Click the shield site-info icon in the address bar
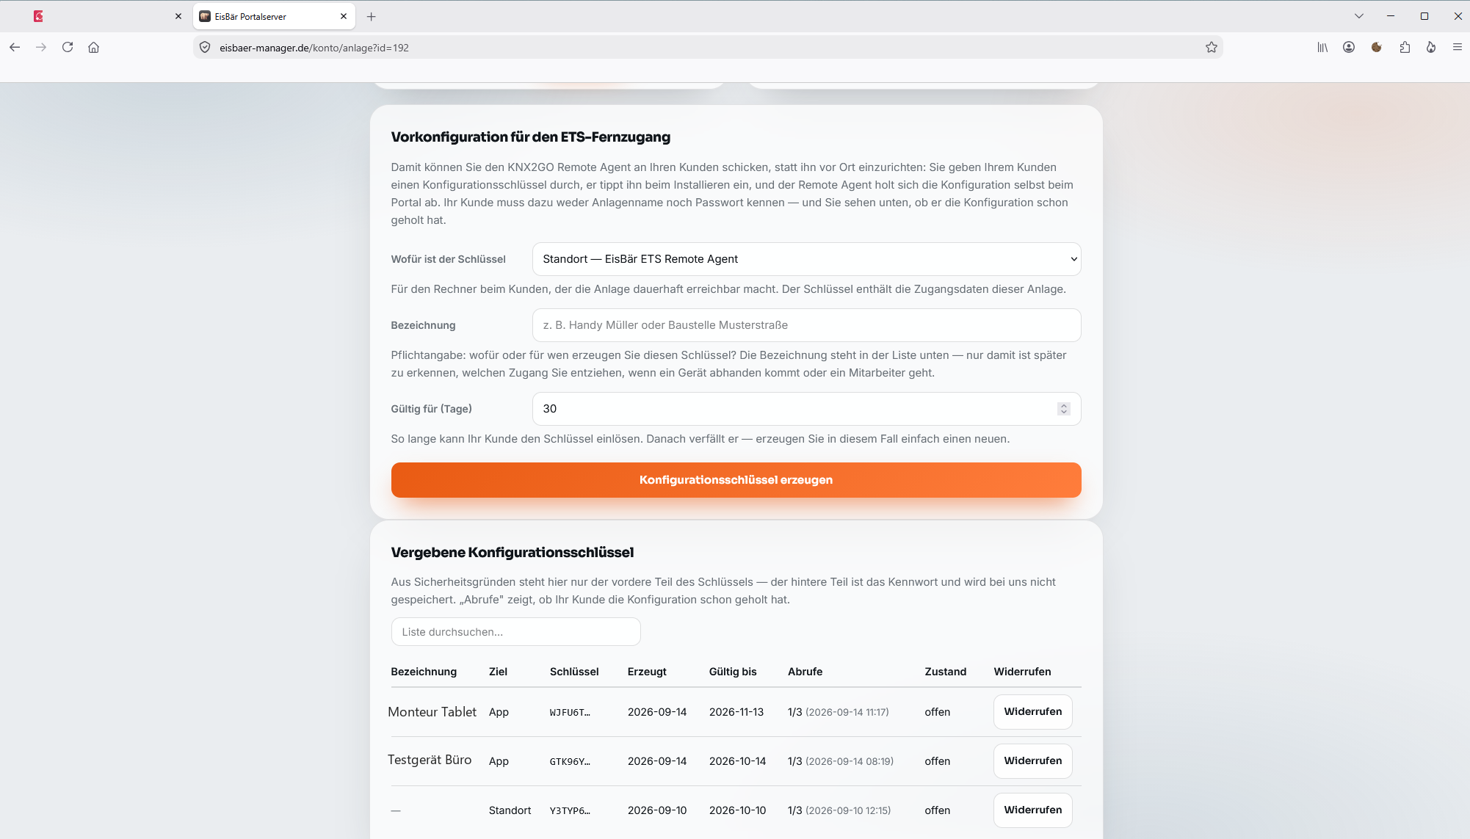This screenshot has height=839, width=1470. 205,48
